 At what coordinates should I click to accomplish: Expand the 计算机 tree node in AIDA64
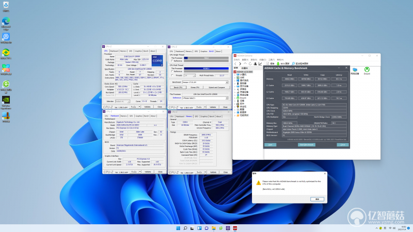(x=235, y=75)
